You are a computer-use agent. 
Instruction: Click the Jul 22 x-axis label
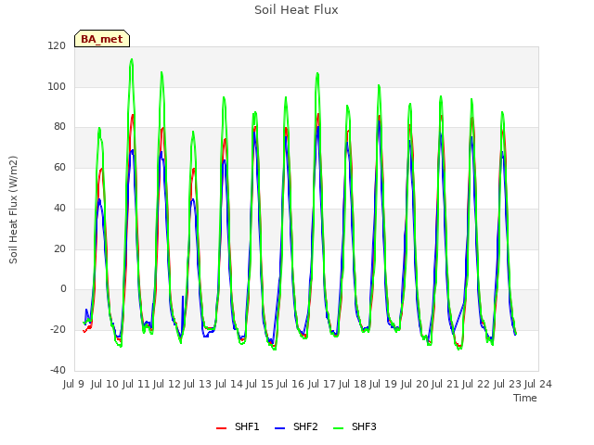tap(475, 384)
